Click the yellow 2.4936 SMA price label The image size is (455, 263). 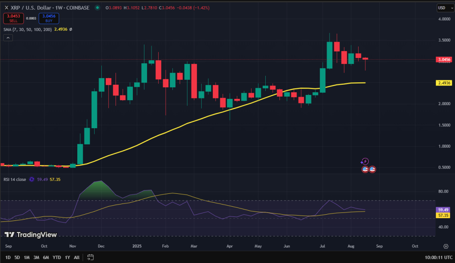point(444,82)
